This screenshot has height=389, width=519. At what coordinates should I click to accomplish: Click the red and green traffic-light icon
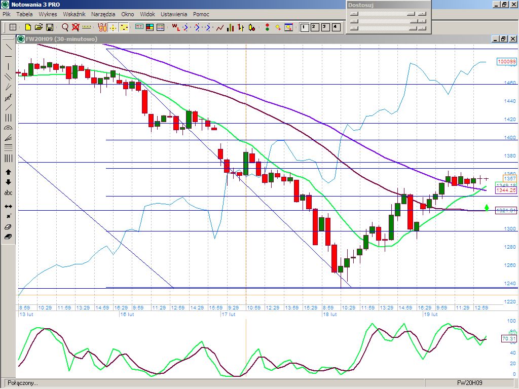pyautogui.click(x=268, y=27)
